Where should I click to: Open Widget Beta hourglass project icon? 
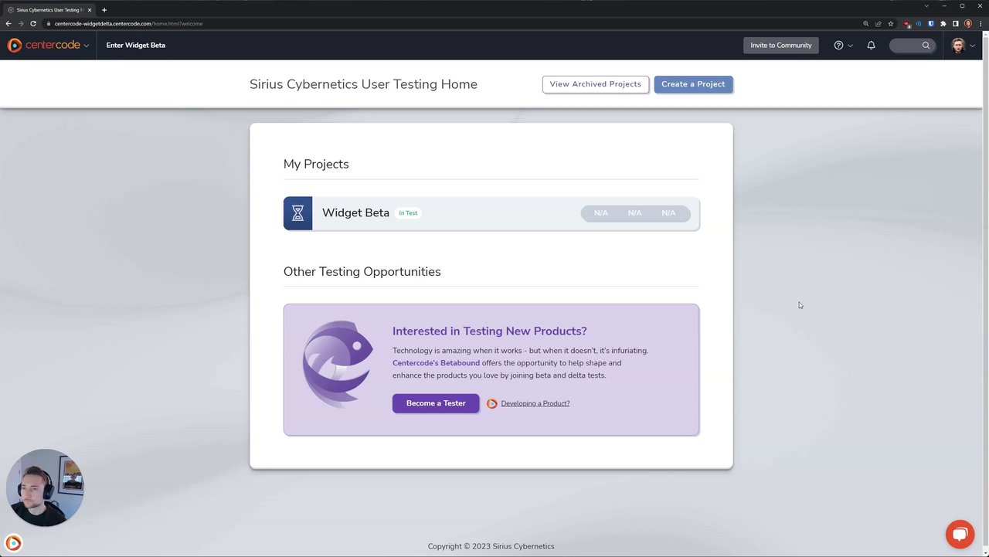tap(297, 213)
